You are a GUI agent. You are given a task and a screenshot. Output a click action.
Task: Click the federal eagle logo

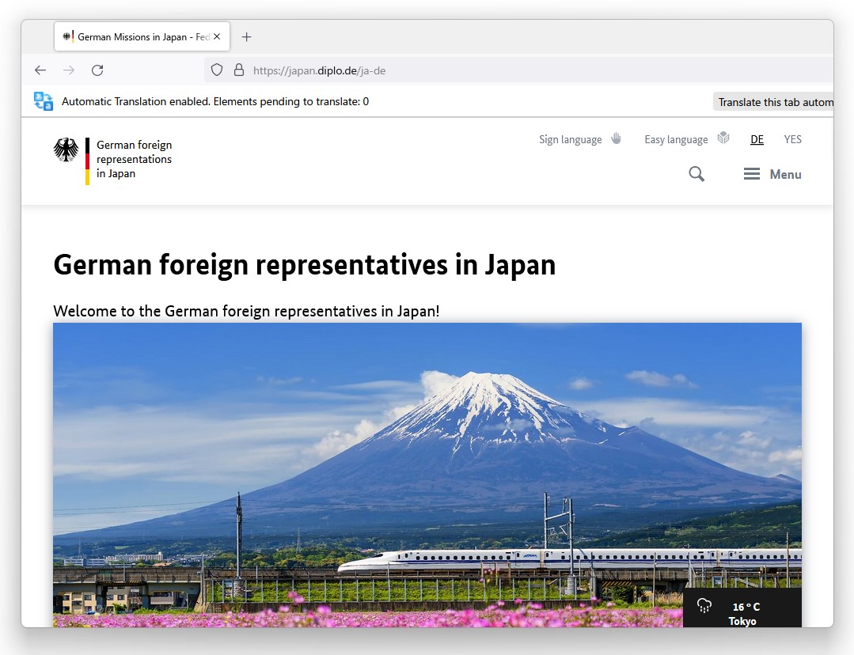point(66,149)
